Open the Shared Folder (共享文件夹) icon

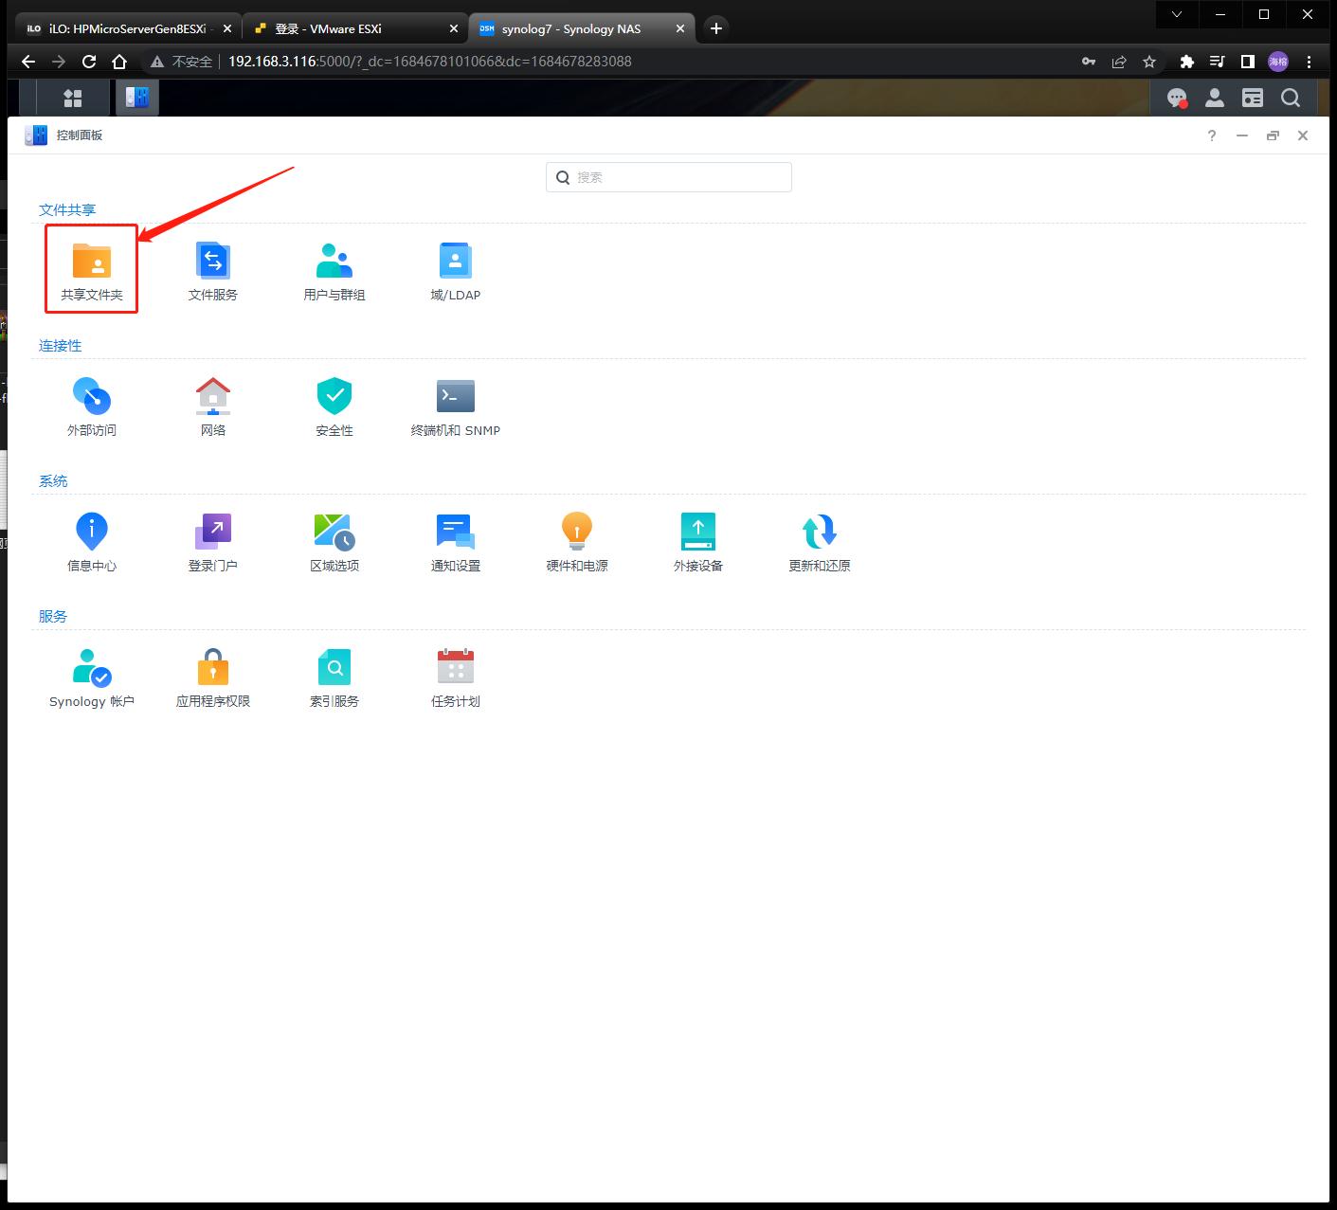coord(92,269)
